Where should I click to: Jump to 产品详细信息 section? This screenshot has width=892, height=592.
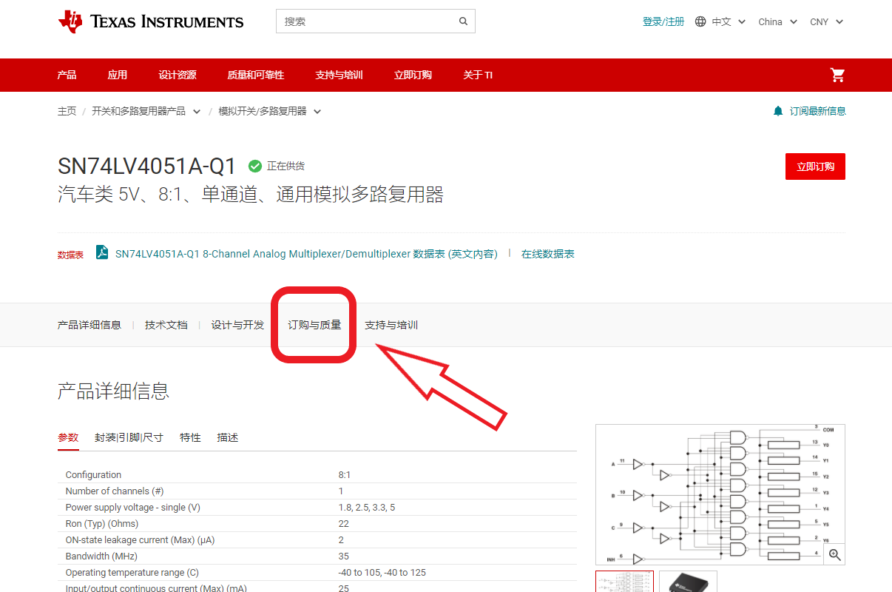[x=89, y=325]
